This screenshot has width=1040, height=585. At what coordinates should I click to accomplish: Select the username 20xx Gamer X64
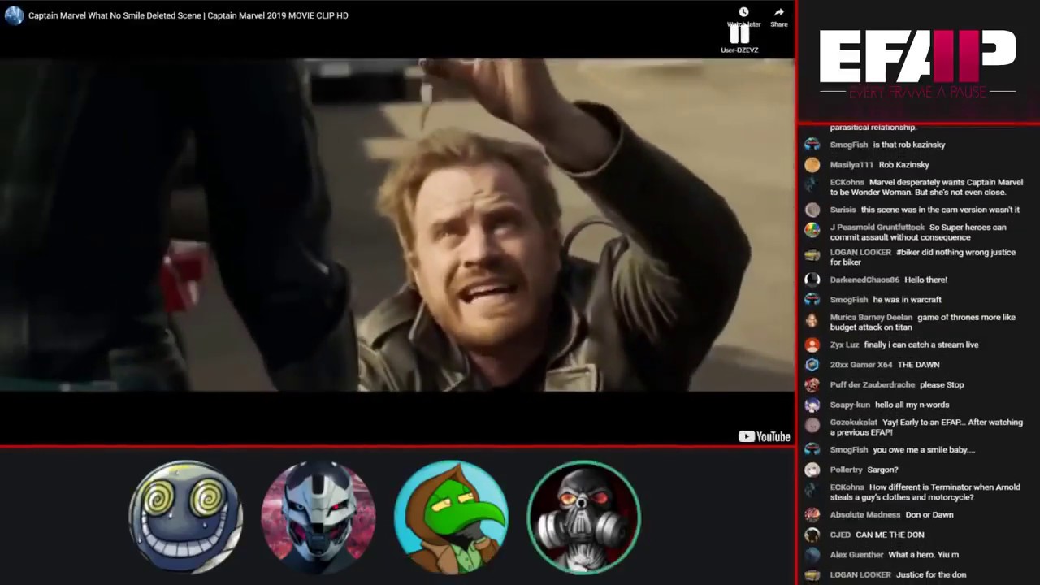pyautogui.click(x=861, y=365)
